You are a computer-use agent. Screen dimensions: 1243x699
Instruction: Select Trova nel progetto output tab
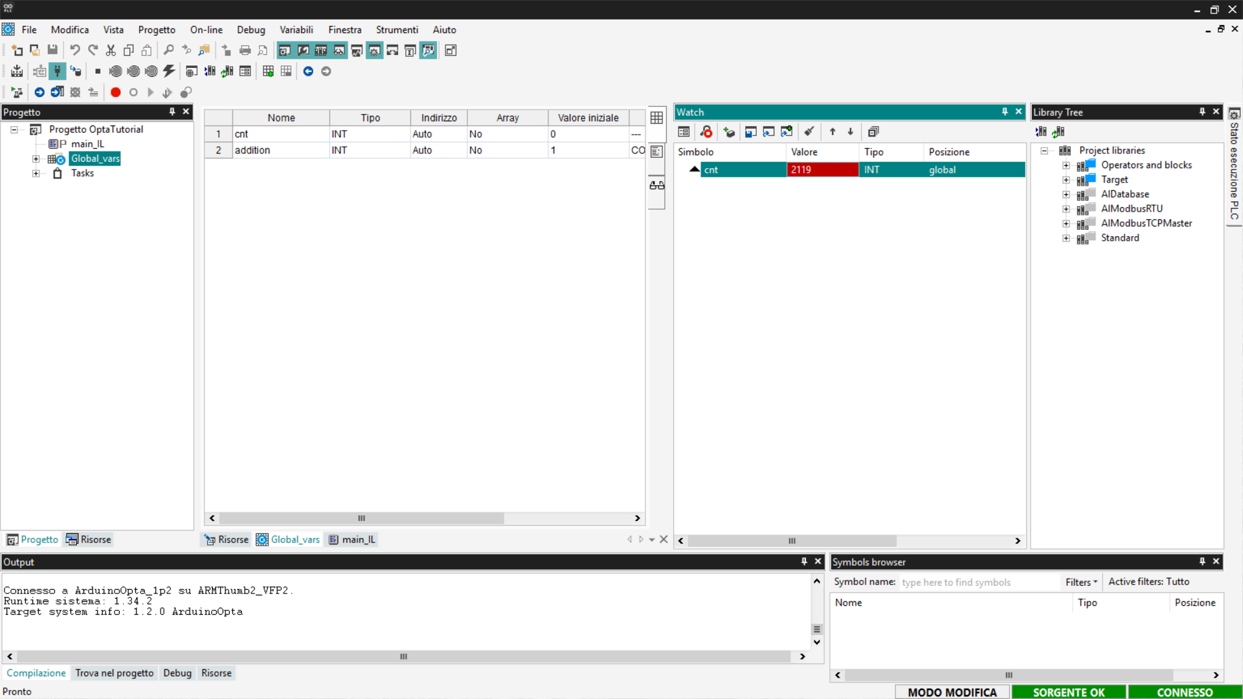(x=114, y=673)
